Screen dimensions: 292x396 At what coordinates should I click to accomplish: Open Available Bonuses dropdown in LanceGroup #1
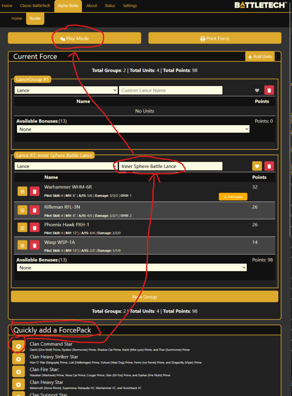pos(133,129)
